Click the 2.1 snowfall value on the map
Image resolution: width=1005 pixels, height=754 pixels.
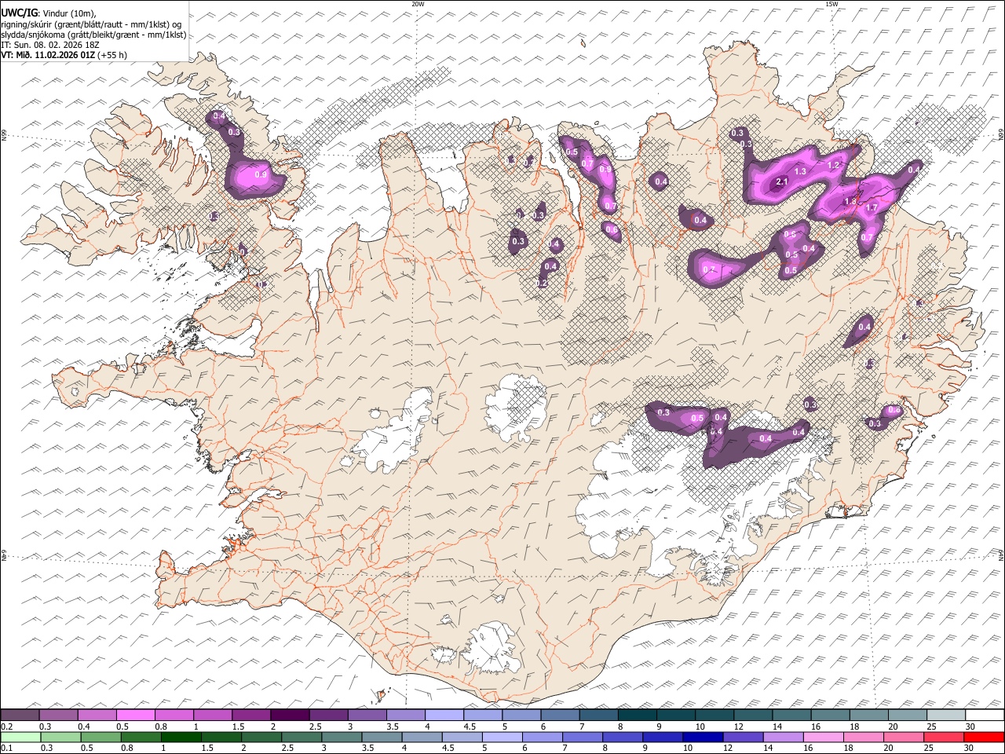click(x=781, y=182)
